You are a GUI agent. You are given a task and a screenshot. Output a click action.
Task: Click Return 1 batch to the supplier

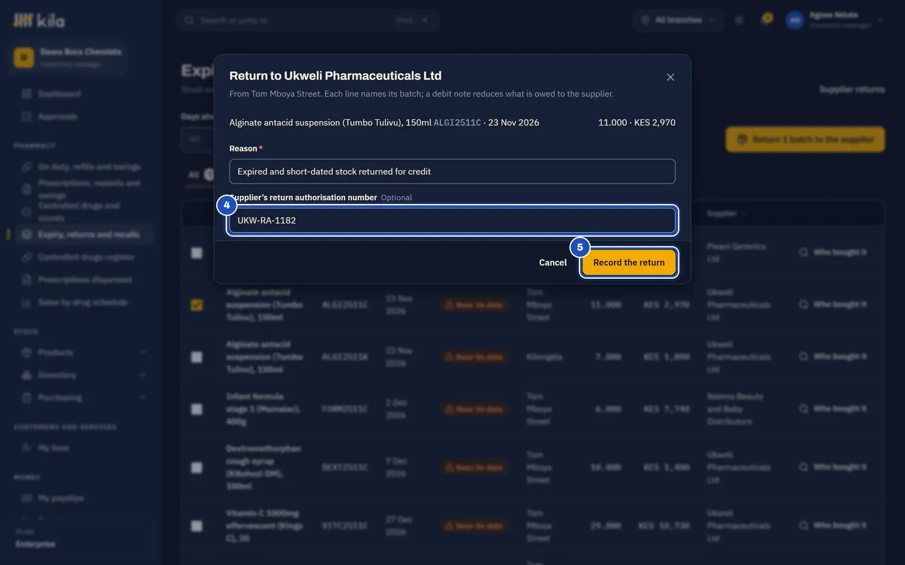(805, 139)
